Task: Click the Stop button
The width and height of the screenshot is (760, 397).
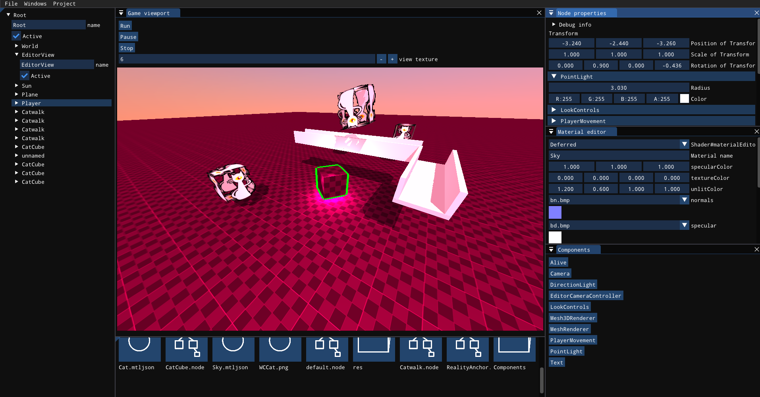Action: click(126, 48)
